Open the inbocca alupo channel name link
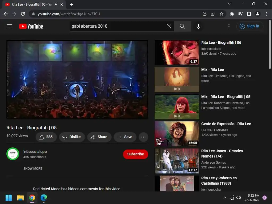The width and height of the screenshot is (272, 204). coord(35,152)
